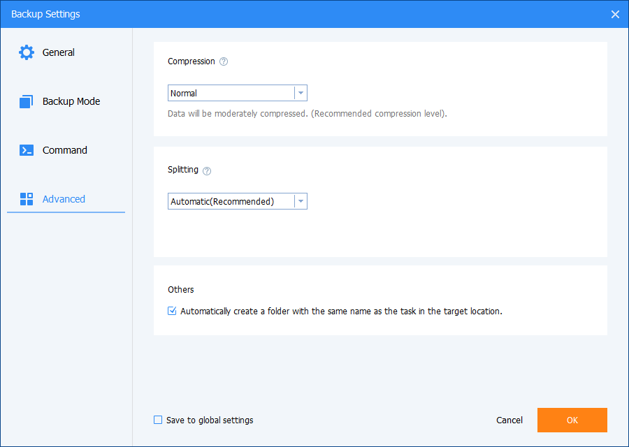Open the Compression help question mark

(x=224, y=61)
